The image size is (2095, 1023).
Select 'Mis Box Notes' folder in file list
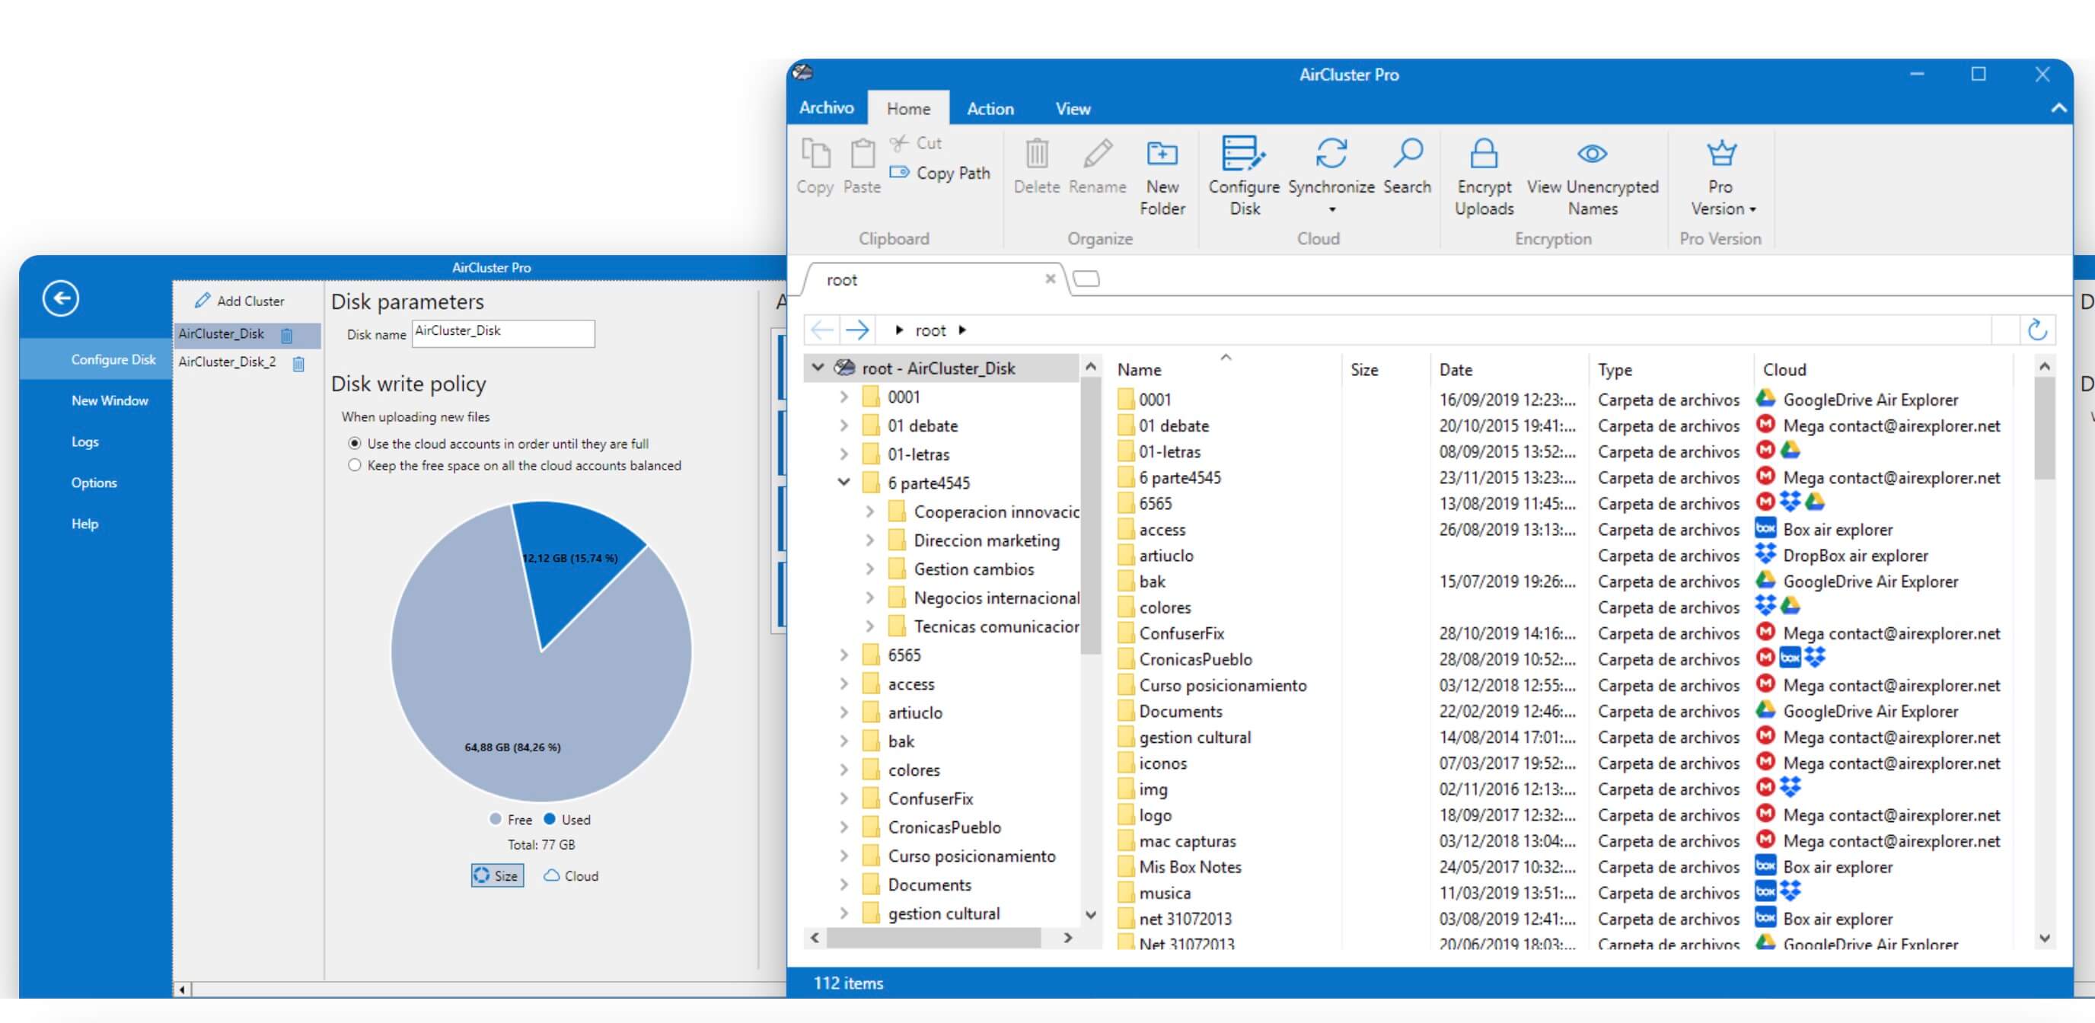(1189, 867)
